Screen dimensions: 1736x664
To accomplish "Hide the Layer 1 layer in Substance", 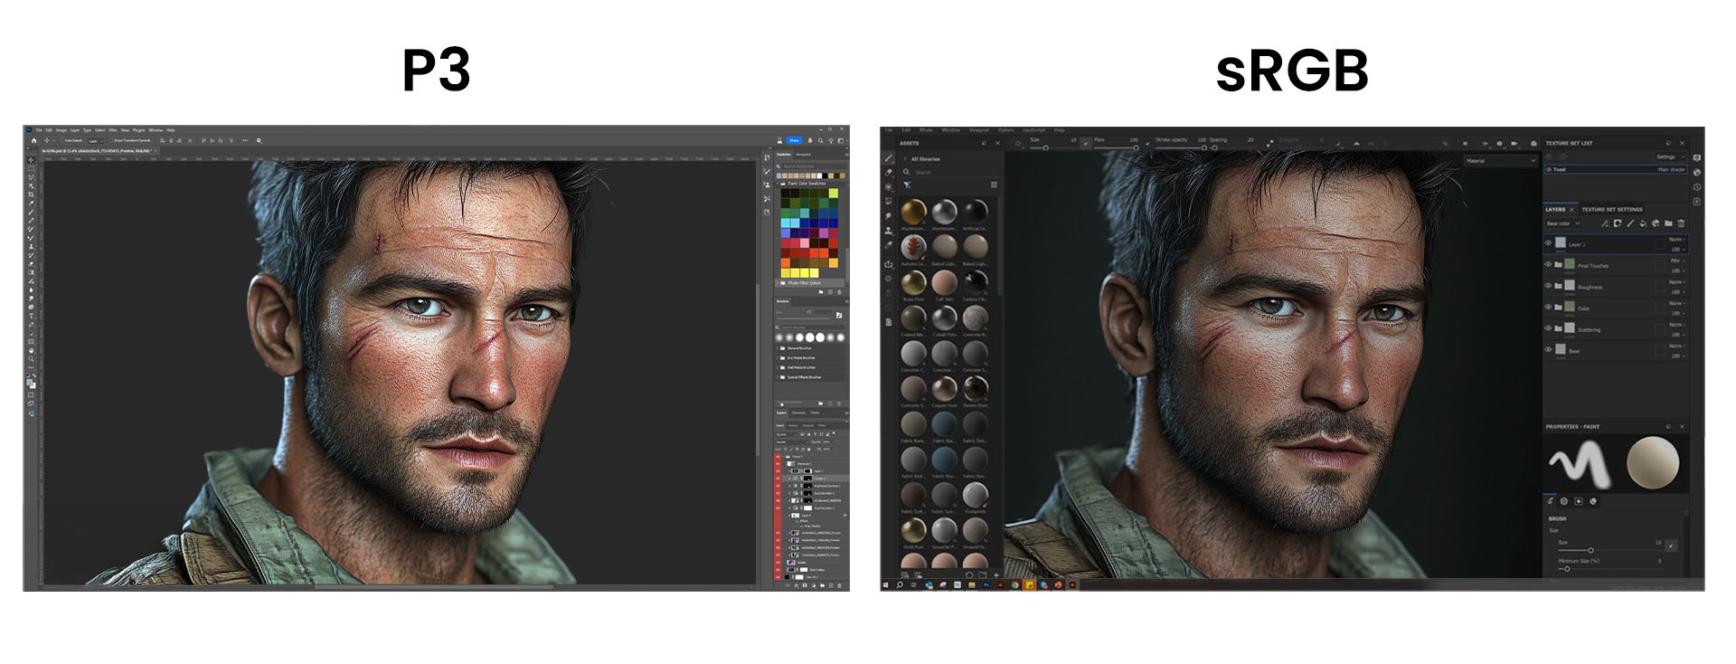I will [x=1548, y=242].
